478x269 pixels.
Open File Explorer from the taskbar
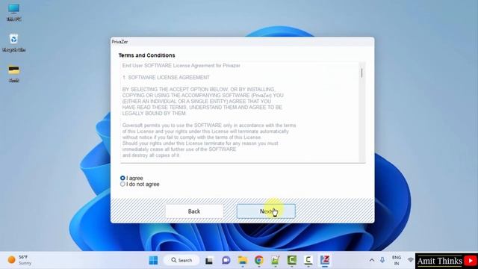[x=243, y=260]
